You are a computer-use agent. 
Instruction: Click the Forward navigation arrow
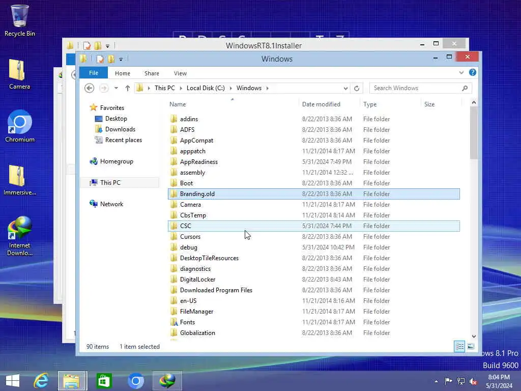(x=104, y=88)
